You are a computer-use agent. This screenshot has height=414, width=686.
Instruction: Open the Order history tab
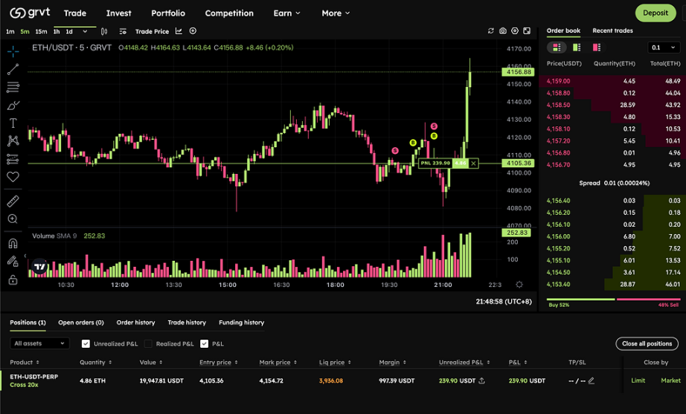coord(135,323)
